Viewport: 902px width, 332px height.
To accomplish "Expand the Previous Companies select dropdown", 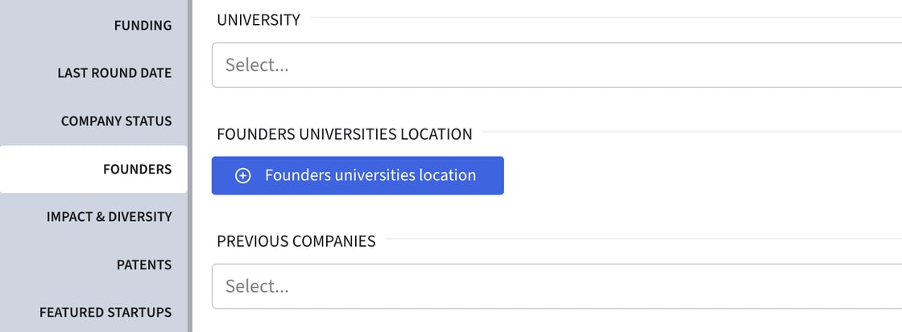I will [x=556, y=286].
